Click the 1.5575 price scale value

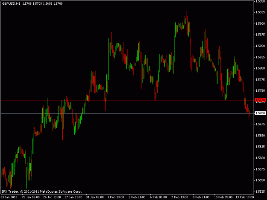[x=260, y=169]
